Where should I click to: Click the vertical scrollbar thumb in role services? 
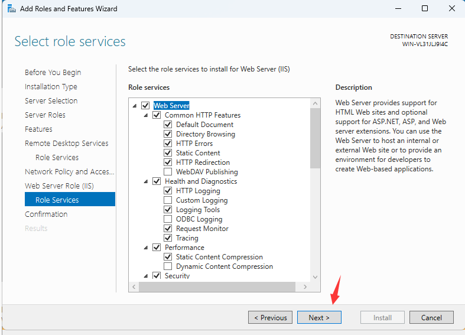[x=315, y=138]
